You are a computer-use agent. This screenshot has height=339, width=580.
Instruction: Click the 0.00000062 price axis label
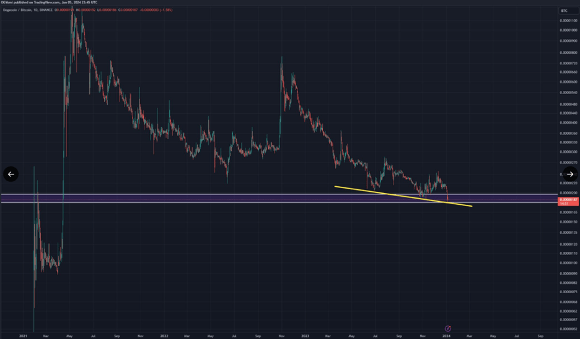(x=568, y=311)
